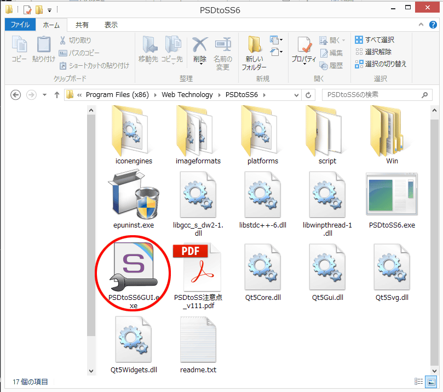
Task: Click quick access properties icon in title bar
Action: [x=27, y=10]
